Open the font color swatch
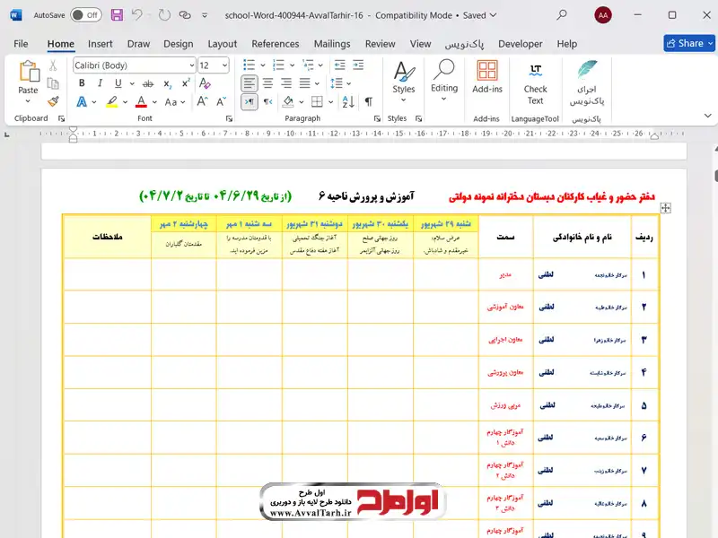Screen dimensions: 718x538 [x=141, y=102]
